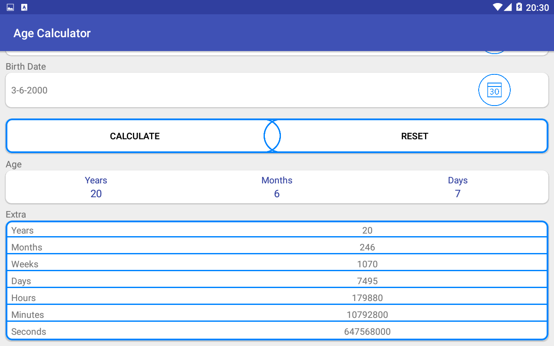
Task: Click the Days value 7 in Age card
Action: click(458, 194)
